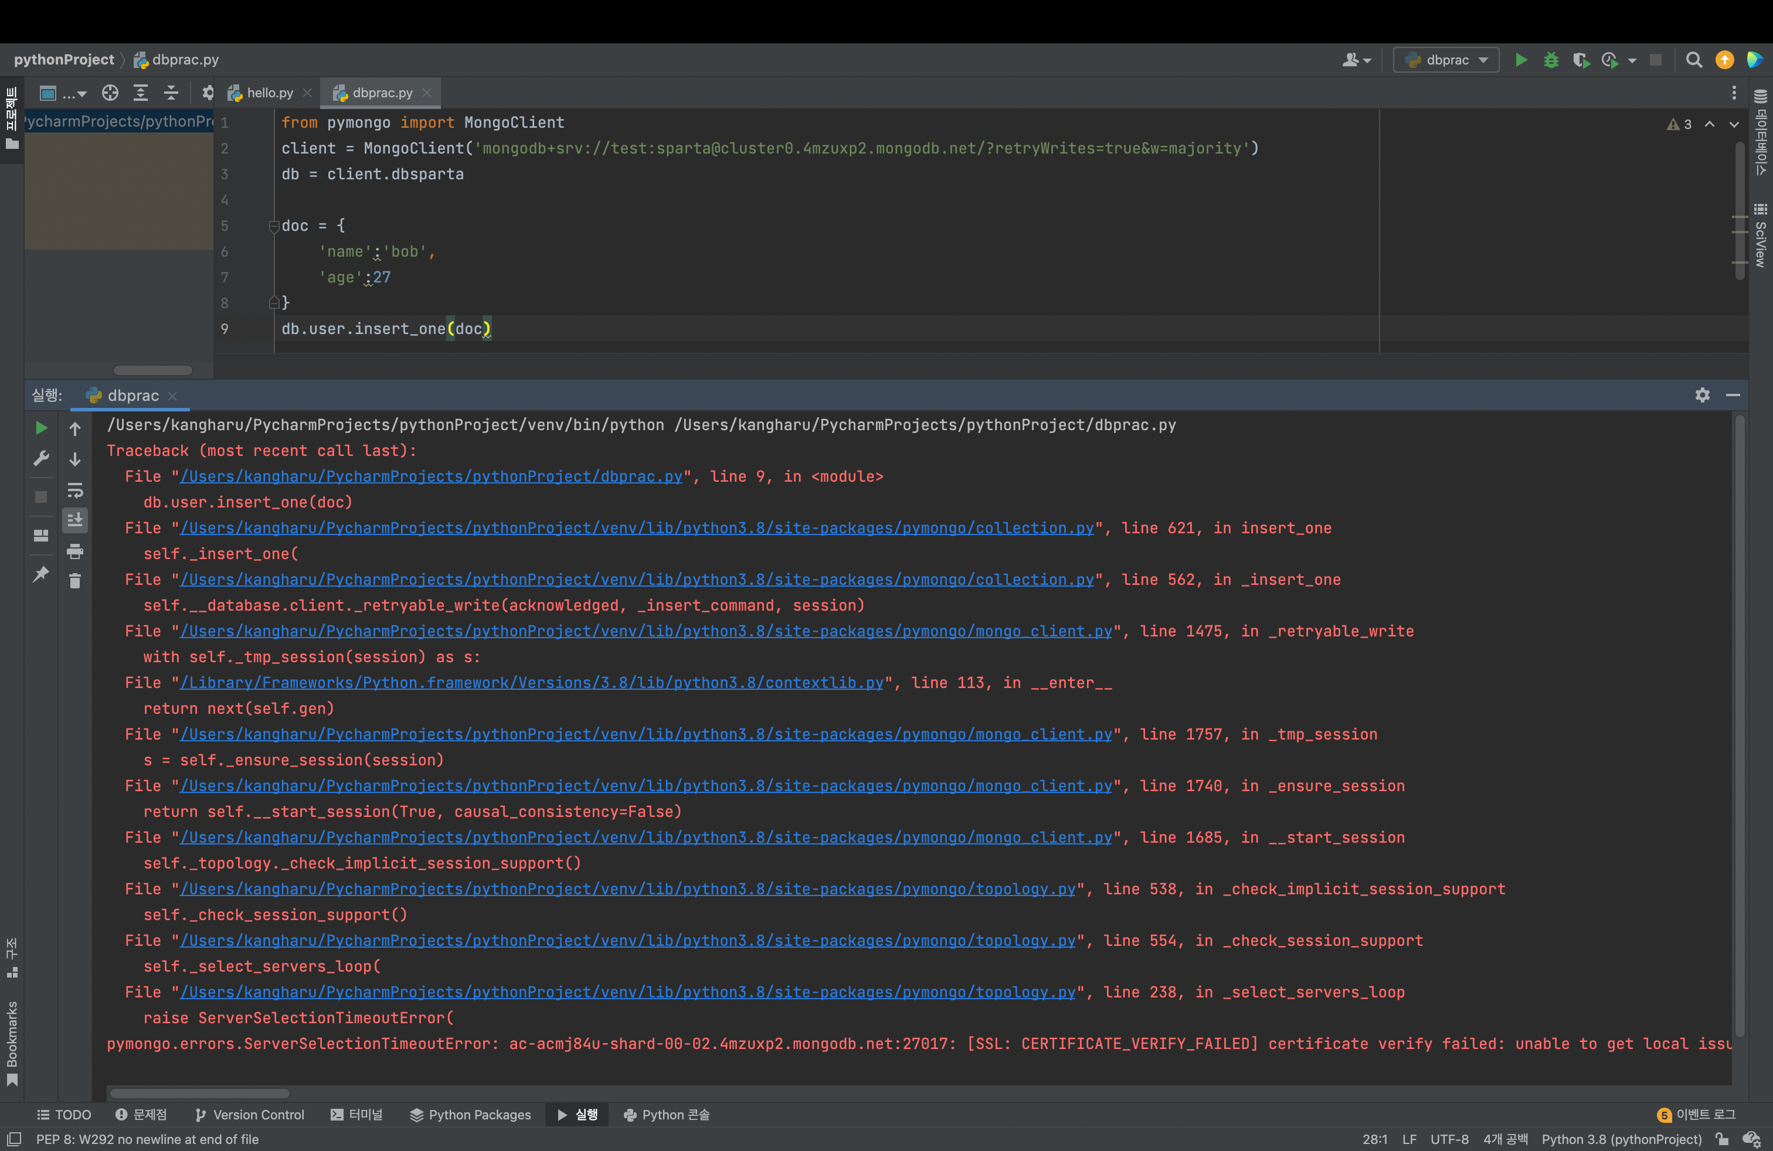Screen dimensions: 1773x1151
Task: Click the Run console horizontal scrollbar
Action: point(200,1093)
